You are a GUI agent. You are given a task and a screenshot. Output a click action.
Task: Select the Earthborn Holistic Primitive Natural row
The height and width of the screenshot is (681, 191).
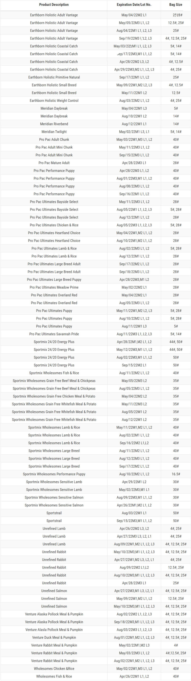click(54, 77)
